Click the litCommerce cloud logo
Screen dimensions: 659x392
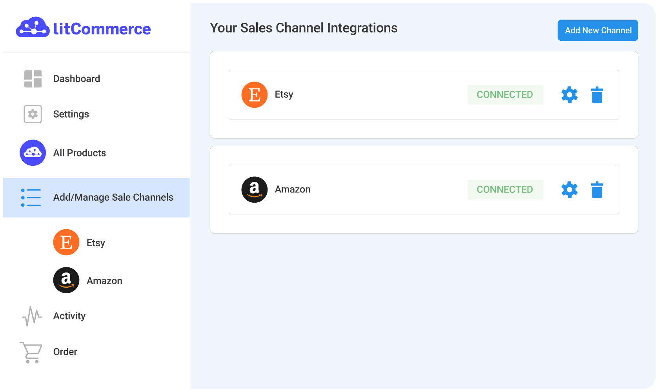point(33,28)
